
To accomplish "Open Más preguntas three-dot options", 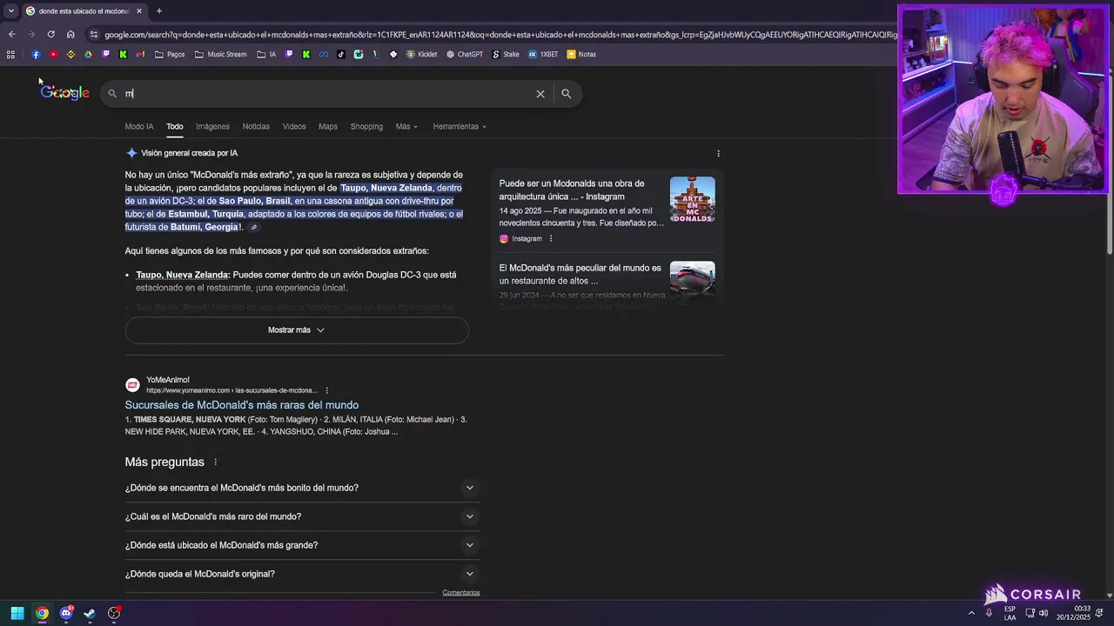I will coord(215,462).
